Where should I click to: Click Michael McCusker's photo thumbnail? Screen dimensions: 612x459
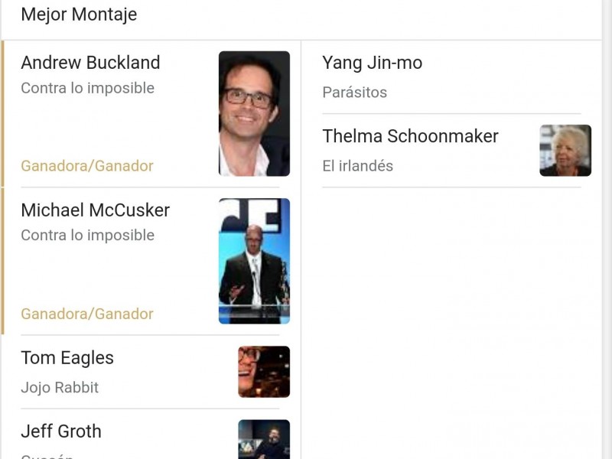[x=254, y=261]
